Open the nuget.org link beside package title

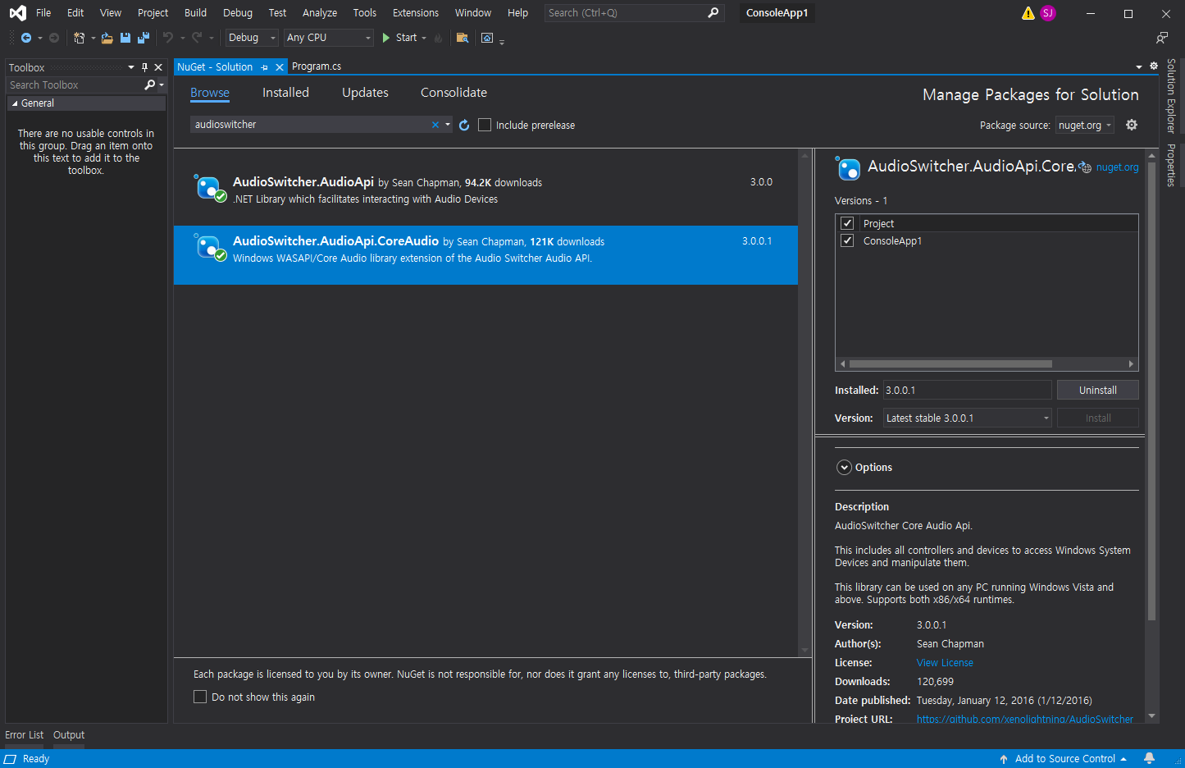(x=1117, y=167)
